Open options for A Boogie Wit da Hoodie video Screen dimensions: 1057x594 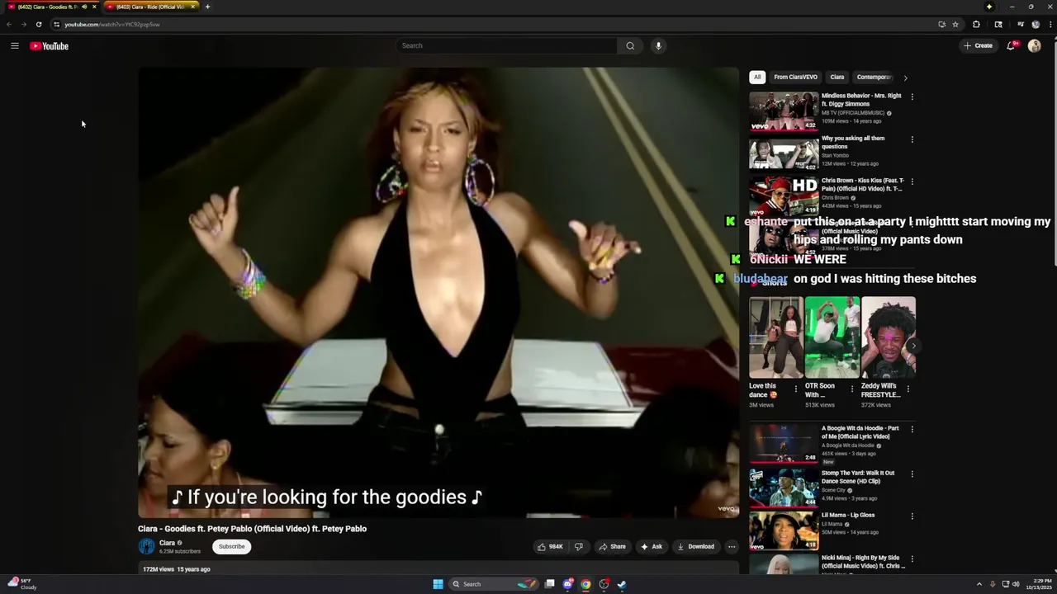pyautogui.click(x=912, y=429)
